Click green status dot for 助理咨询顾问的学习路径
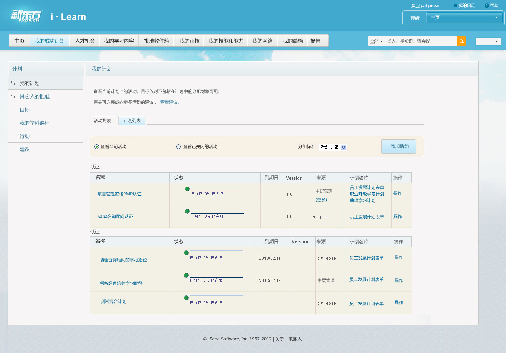This screenshot has width=506, height=353. [x=186, y=253]
